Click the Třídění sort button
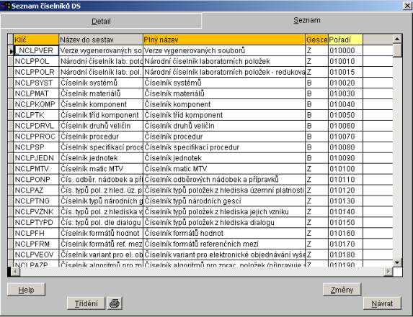 pyautogui.click(x=86, y=303)
